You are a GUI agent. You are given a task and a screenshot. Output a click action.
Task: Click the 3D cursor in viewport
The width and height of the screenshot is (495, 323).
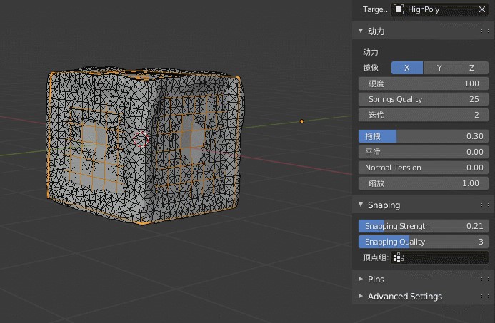pyautogui.click(x=141, y=139)
